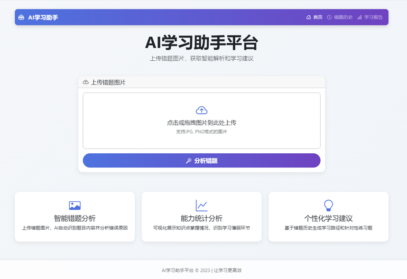407x279 pixels.
Task: Click subtitle 上传错题图片，获取智能解析和学习建议
Action: (x=202, y=59)
